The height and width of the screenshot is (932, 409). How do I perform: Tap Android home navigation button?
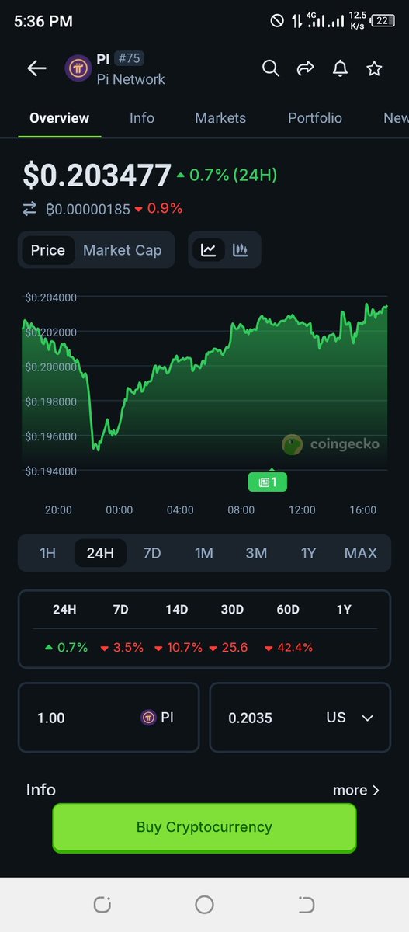pyautogui.click(x=204, y=905)
